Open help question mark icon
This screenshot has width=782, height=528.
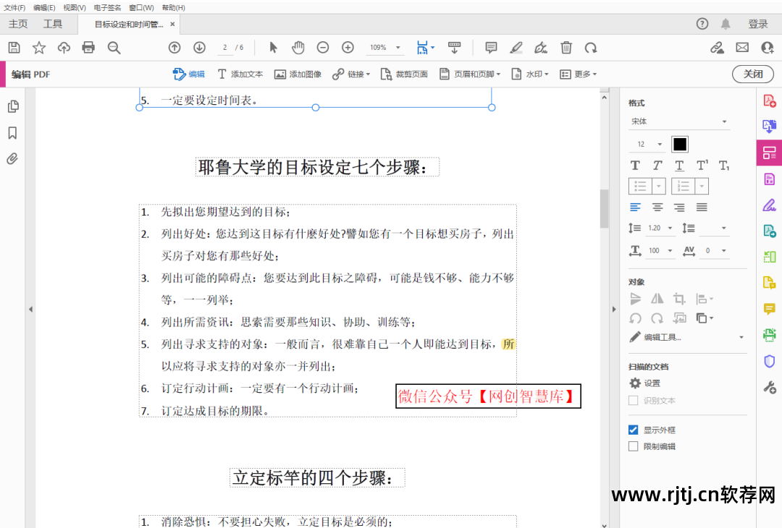click(x=702, y=23)
